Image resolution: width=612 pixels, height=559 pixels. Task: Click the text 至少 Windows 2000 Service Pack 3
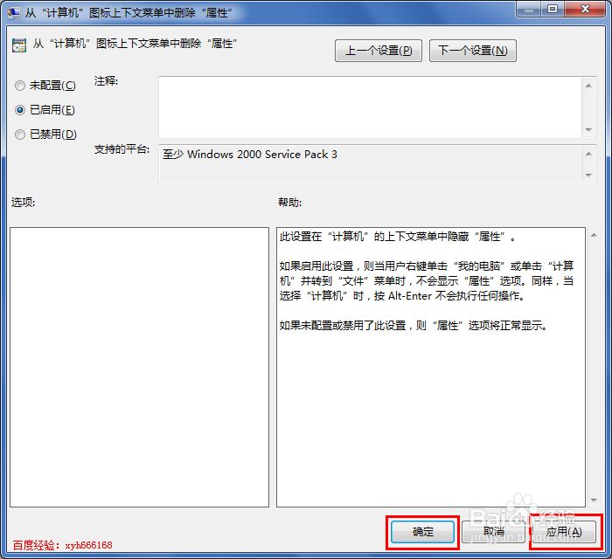(x=250, y=155)
